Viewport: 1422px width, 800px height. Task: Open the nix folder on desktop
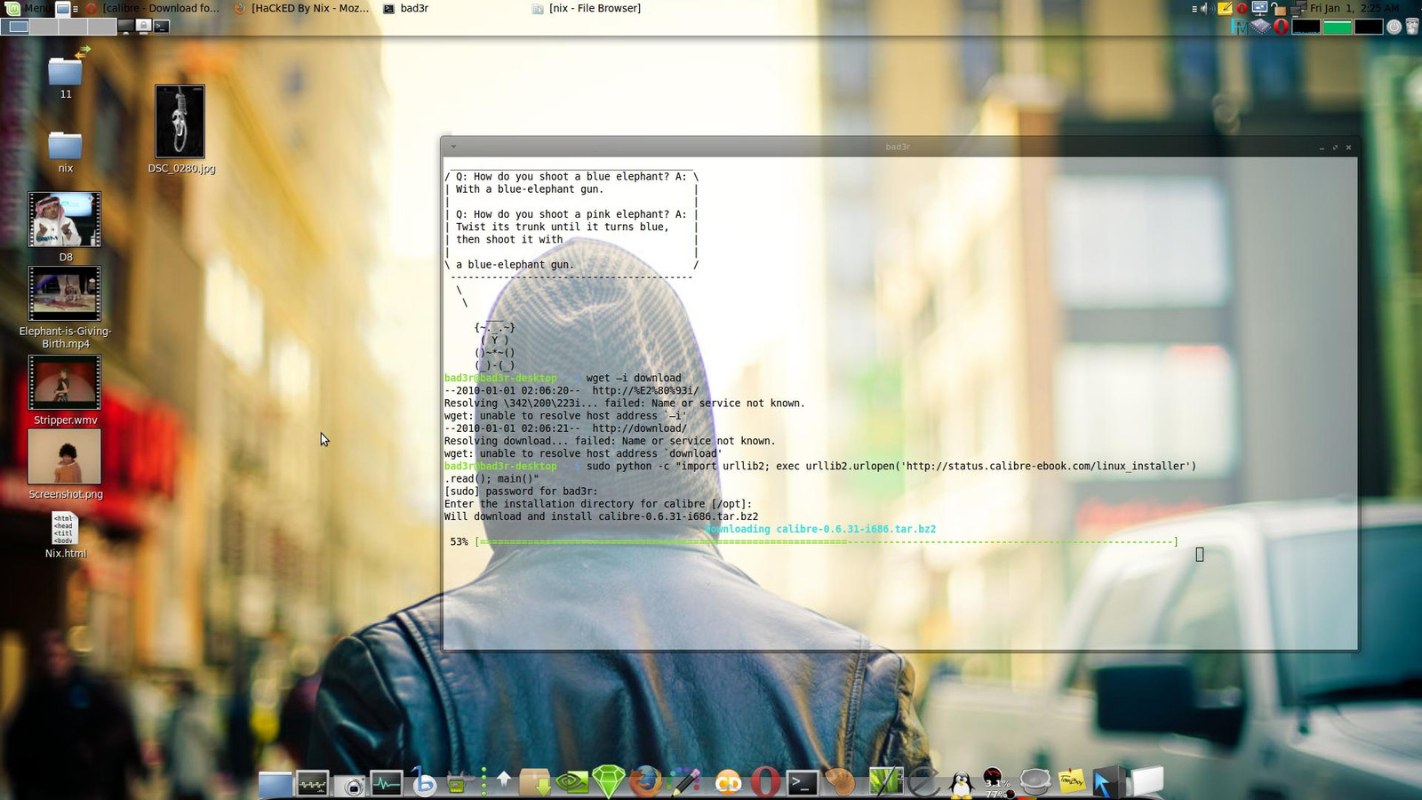(65, 151)
